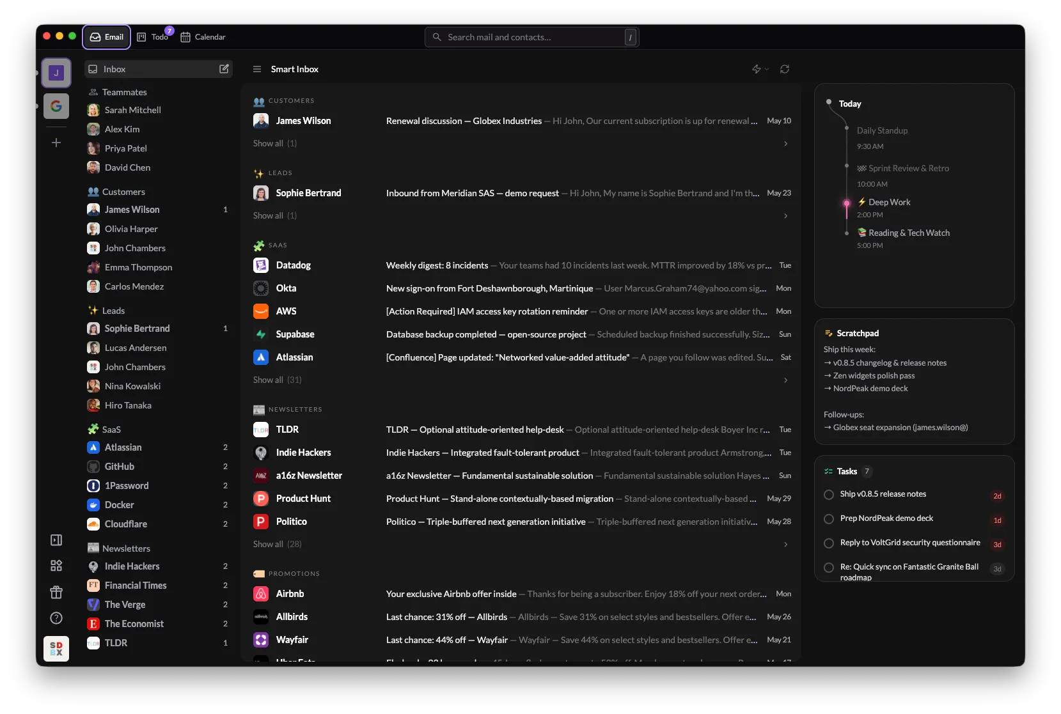This screenshot has width=1061, height=714.
Task: Switch to the Google account icon
Action: (x=56, y=106)
